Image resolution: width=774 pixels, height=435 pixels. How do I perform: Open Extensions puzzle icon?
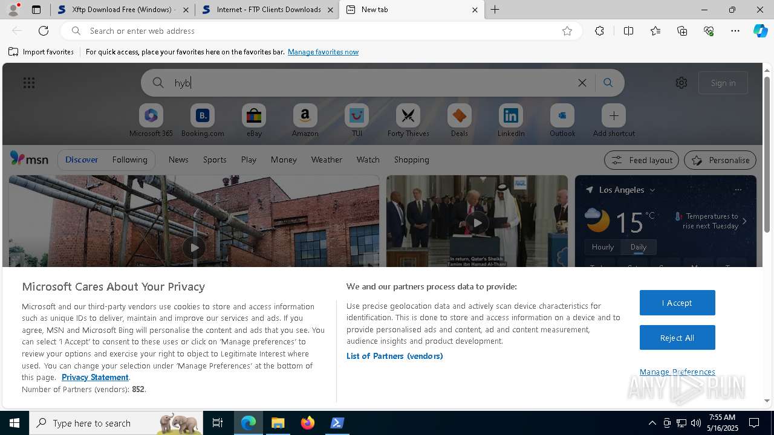click(599, 31)
